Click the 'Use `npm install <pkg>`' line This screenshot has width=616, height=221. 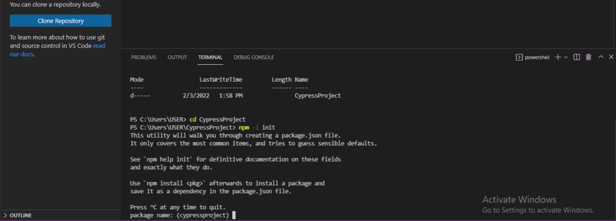227,183
